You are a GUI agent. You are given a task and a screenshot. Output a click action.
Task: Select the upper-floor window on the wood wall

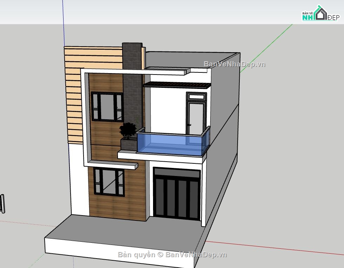pyautogui.click(x=107, y=106)
